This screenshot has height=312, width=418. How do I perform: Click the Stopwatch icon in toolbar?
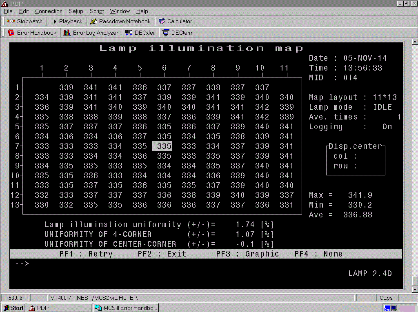tap(11, 21)
